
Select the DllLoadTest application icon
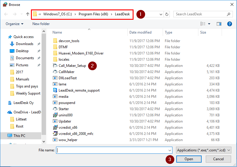coord(55,78)
